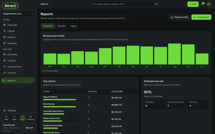This screenshot has width=215, height=134.
Task: Click the October revenue bar
Action: coord(202,59)
